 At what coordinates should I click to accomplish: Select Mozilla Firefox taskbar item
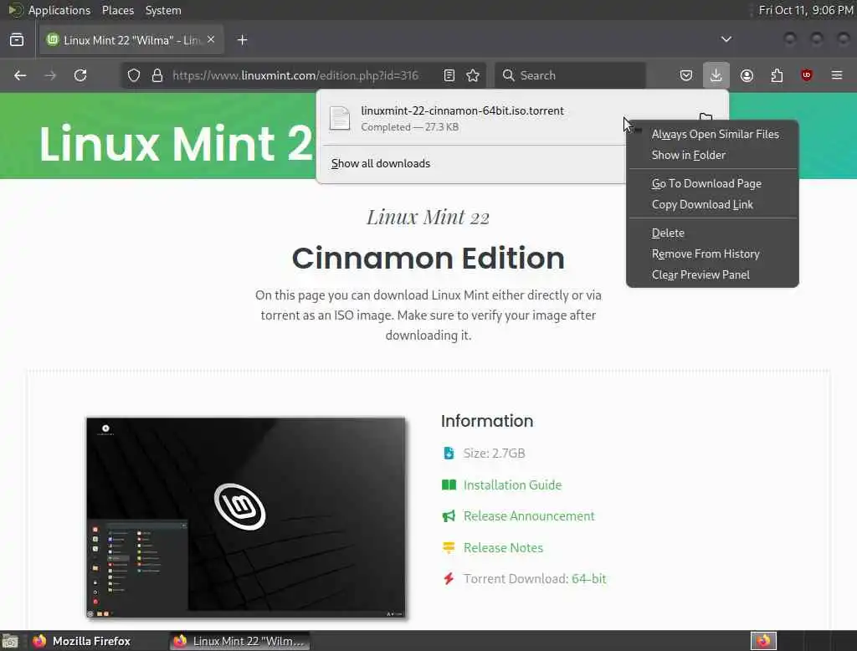point(82,641)
